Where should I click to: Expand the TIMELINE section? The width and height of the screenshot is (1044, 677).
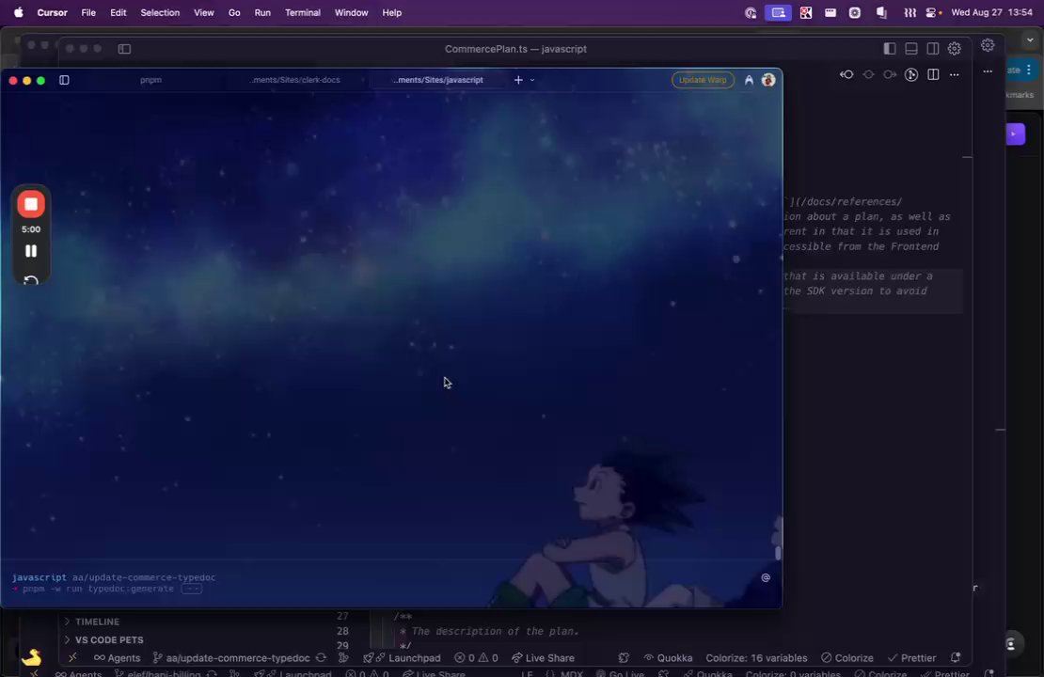tap(97, 622)
